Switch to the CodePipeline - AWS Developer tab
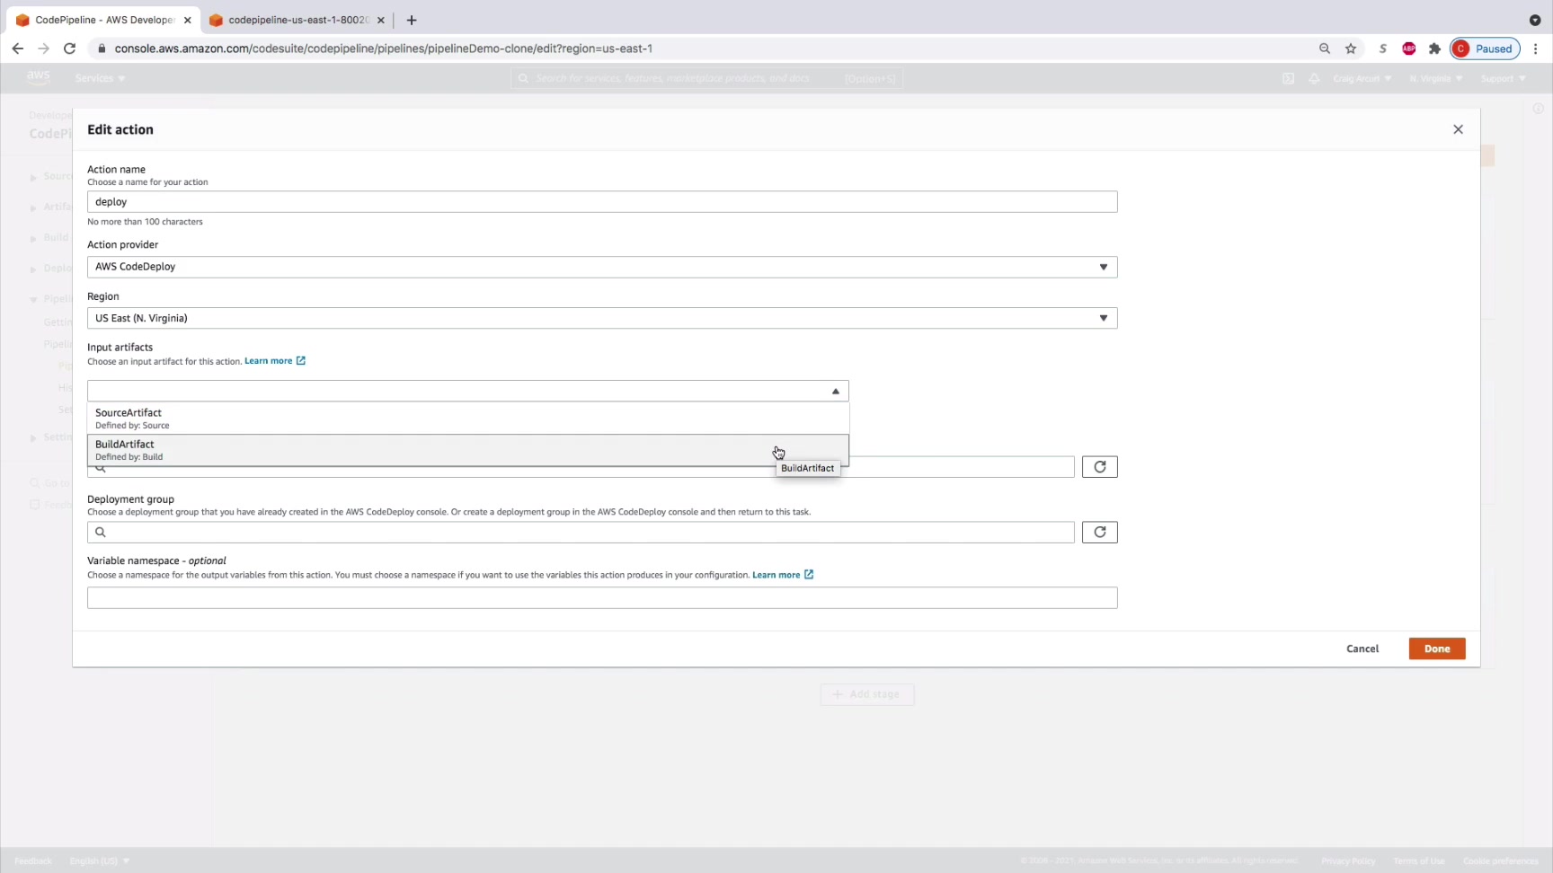 pos(104,20)
